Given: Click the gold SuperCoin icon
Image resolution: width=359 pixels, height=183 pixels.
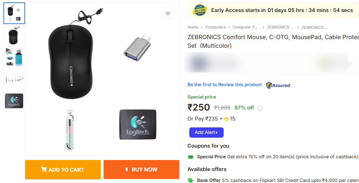Looking at the screenshot, I should [226, 119].
